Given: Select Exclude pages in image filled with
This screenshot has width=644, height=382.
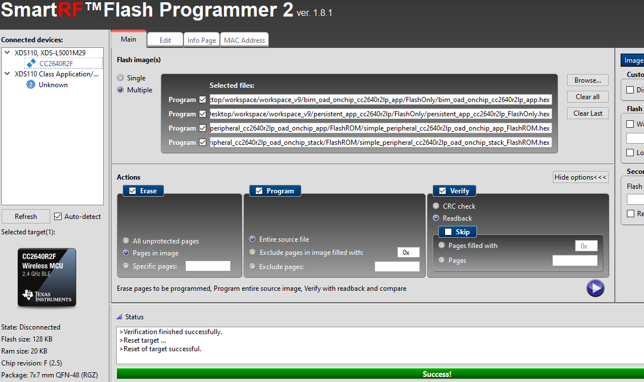Looking at the screenshot, I should (252, 252).
